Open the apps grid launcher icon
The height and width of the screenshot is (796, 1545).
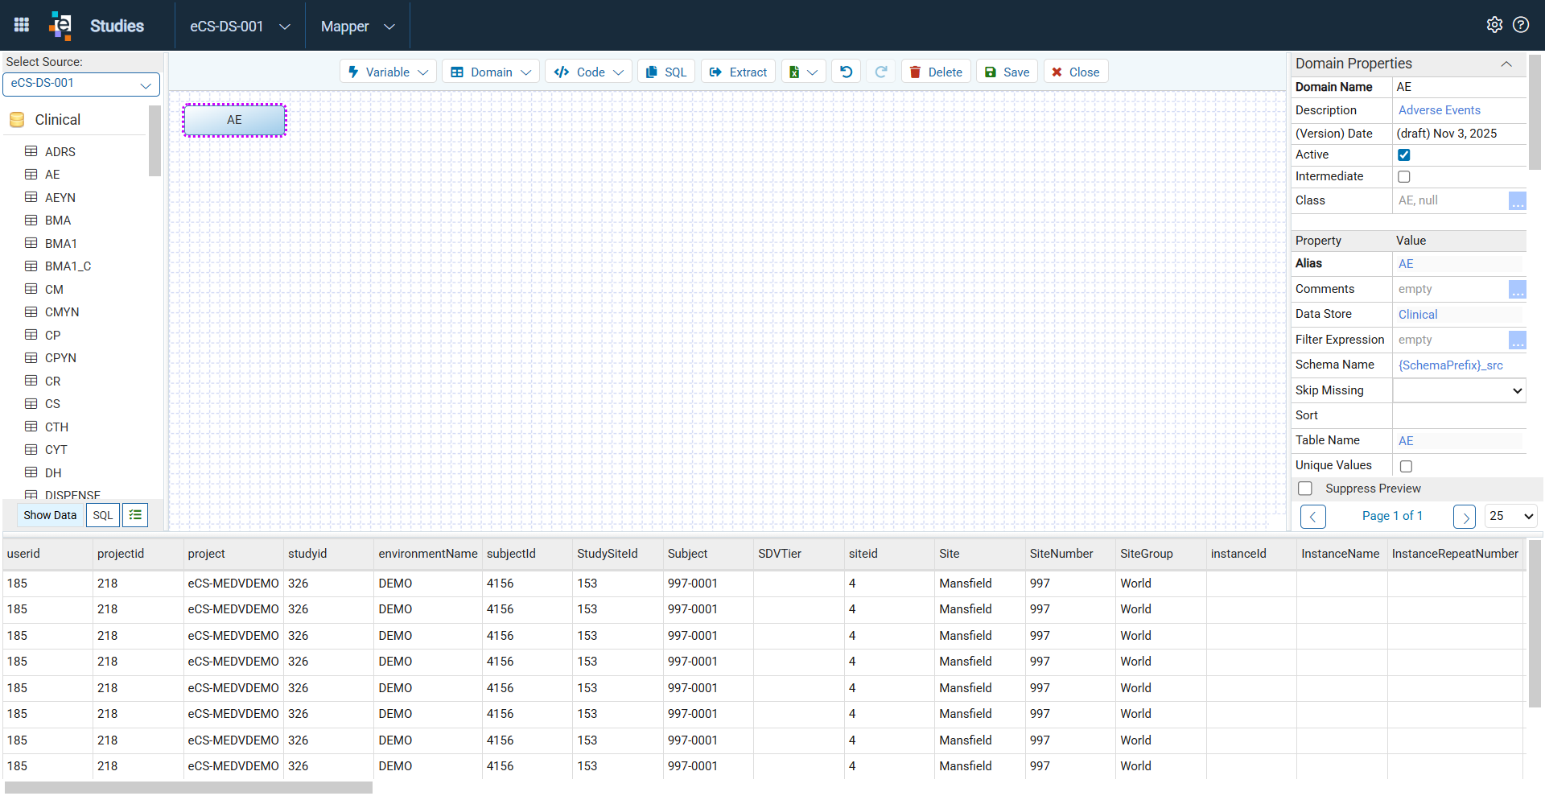22,25
